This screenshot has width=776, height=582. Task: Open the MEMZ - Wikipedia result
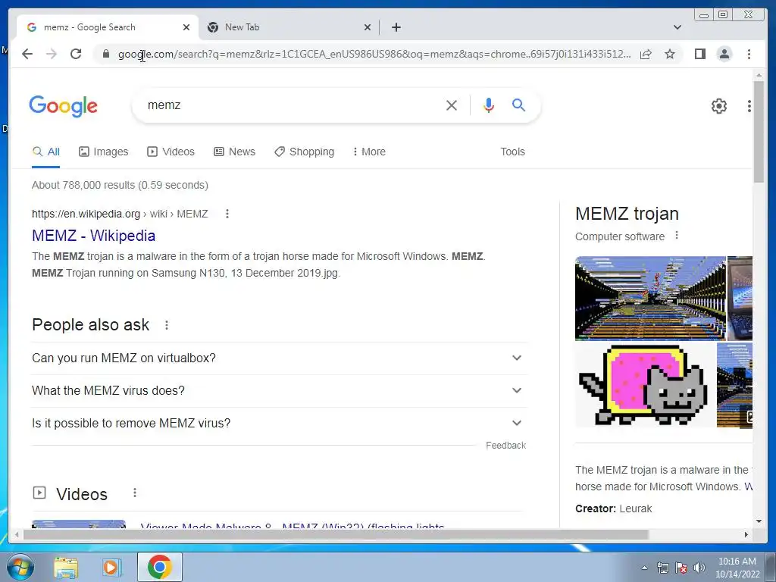93,236
